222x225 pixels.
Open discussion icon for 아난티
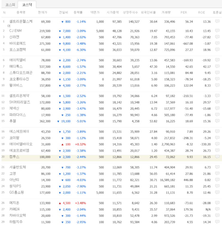pyautogui.click(x=217, y=180)
